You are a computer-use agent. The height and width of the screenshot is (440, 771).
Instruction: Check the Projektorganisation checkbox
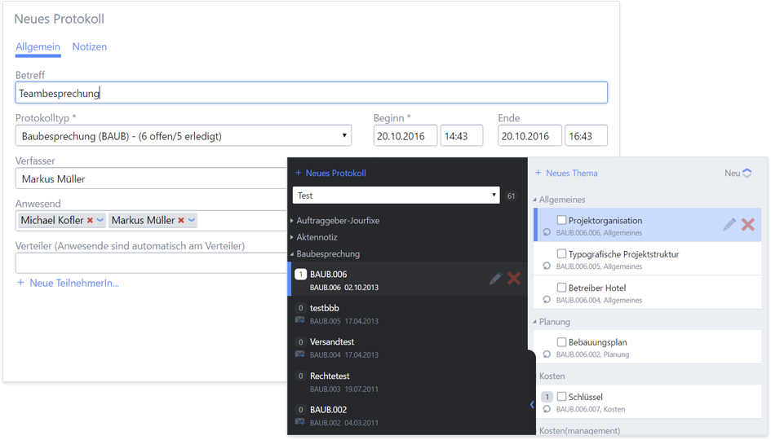[561, 220]
